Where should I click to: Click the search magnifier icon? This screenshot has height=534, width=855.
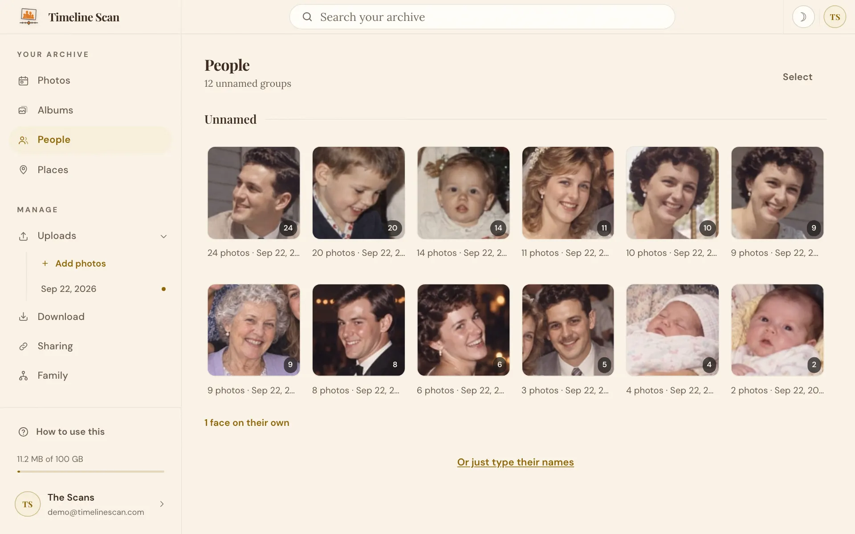[307, 17]
